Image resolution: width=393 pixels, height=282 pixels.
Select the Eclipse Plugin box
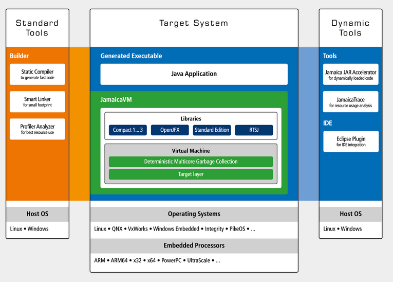[351, 142]
